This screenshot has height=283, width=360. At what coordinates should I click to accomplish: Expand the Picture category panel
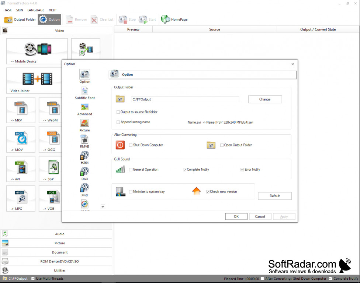click(x=56, y=243)
